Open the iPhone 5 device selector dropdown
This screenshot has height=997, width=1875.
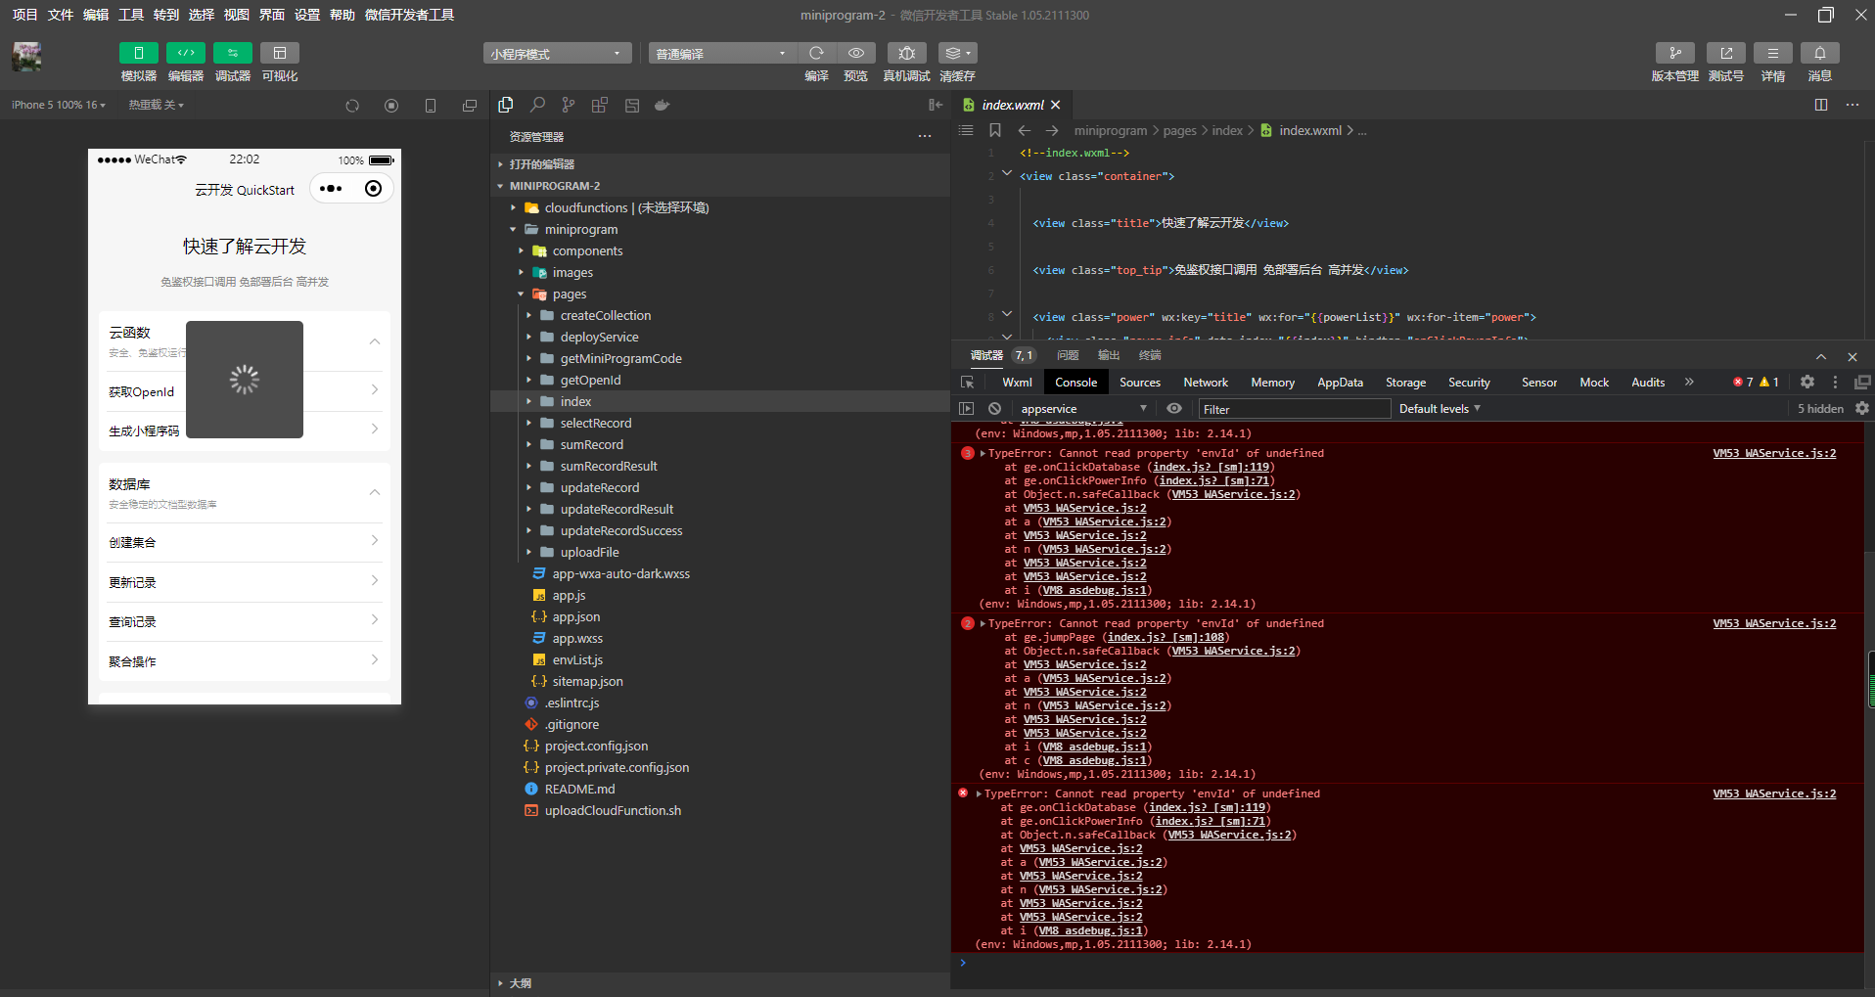(59, 105)
